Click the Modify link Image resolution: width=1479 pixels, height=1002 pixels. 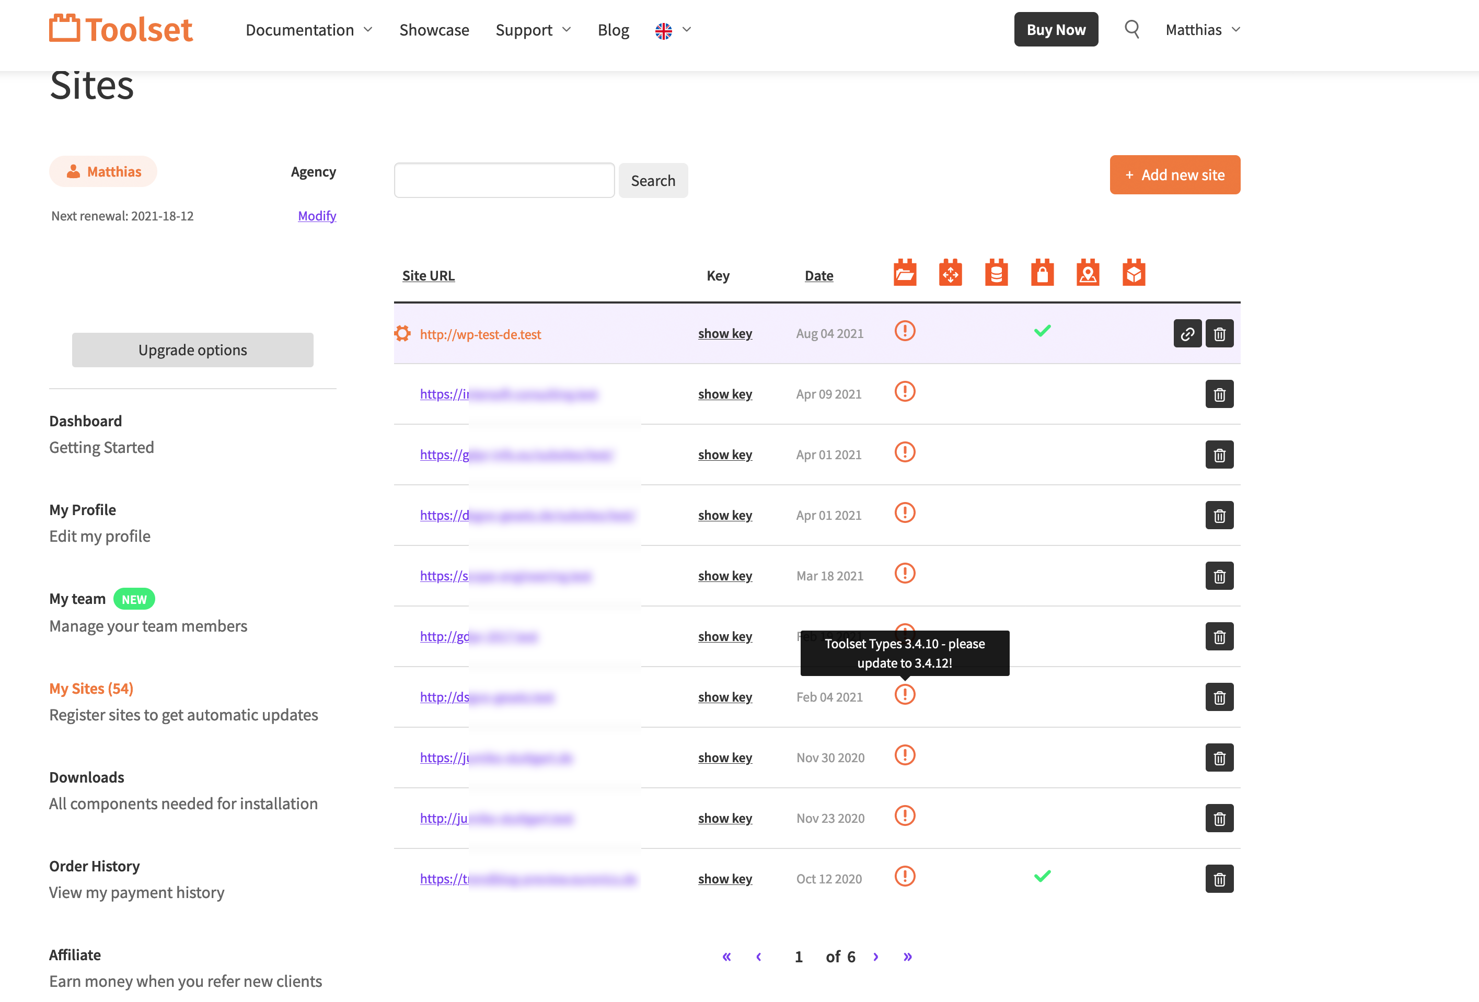pos(317,216)
